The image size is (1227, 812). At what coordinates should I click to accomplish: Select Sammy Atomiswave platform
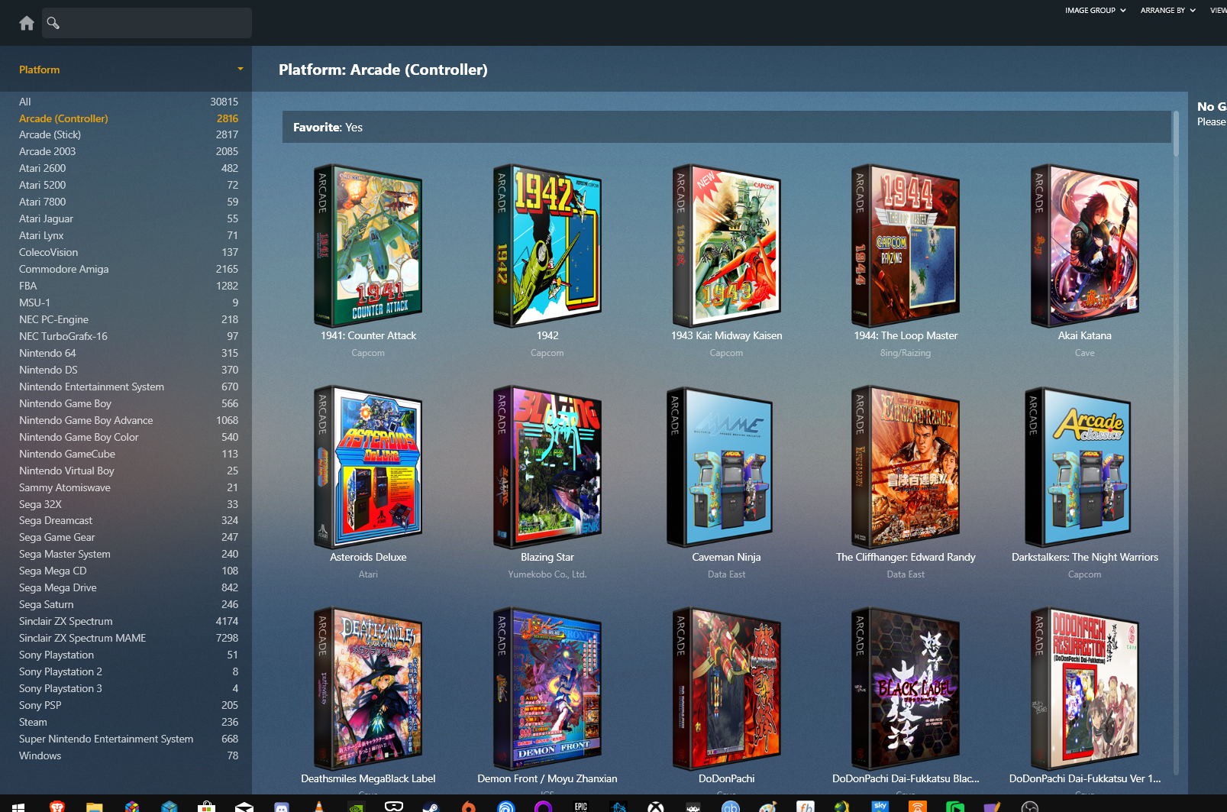128,487
